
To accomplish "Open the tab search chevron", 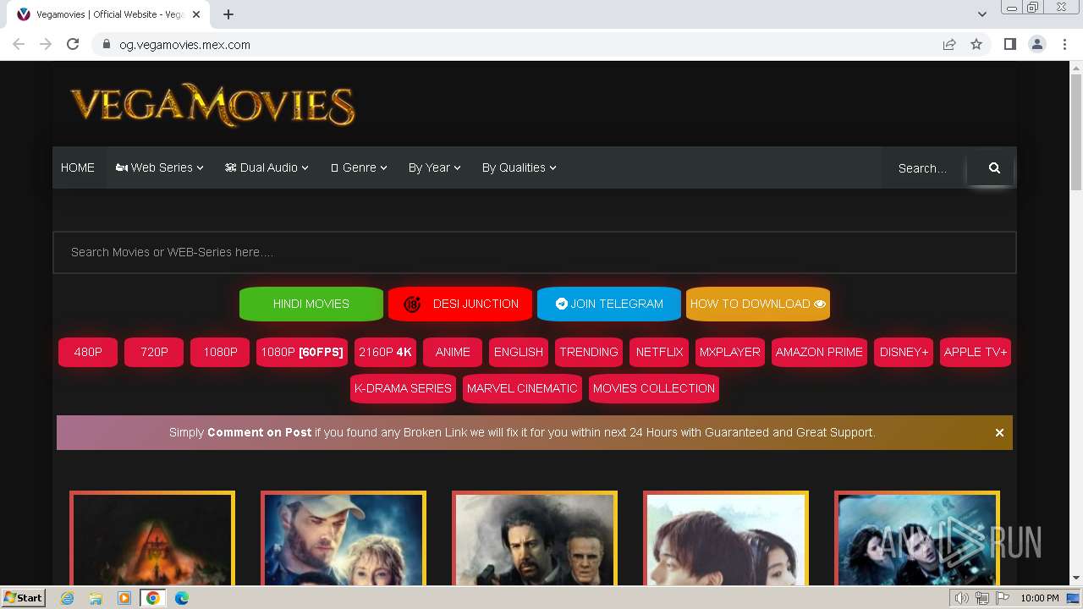I will (981, 14).
